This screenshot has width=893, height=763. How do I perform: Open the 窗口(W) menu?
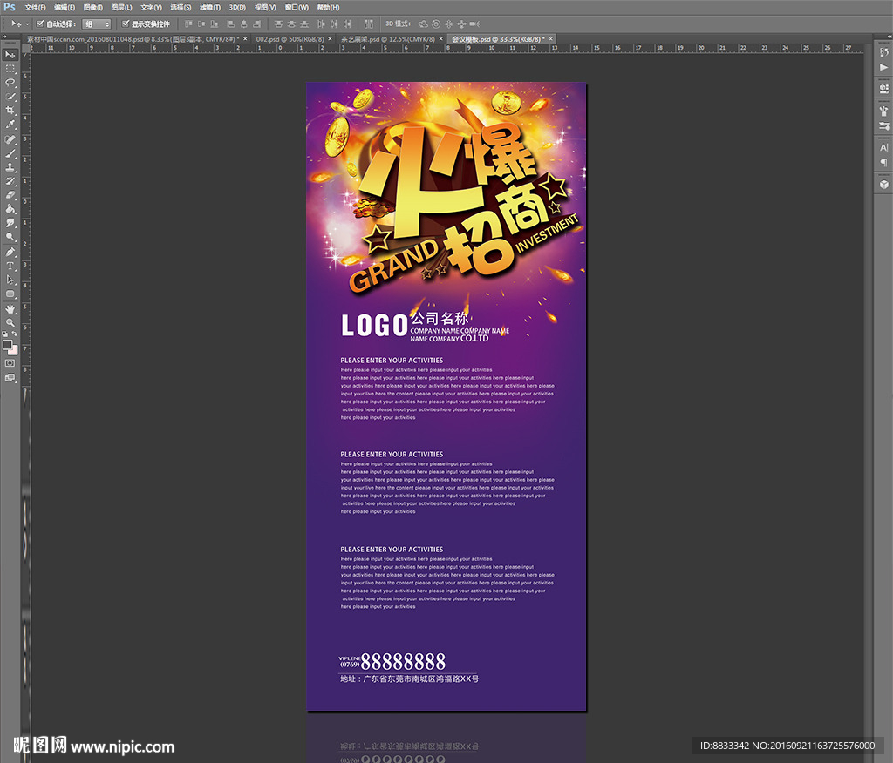click(x=297, y=7)
